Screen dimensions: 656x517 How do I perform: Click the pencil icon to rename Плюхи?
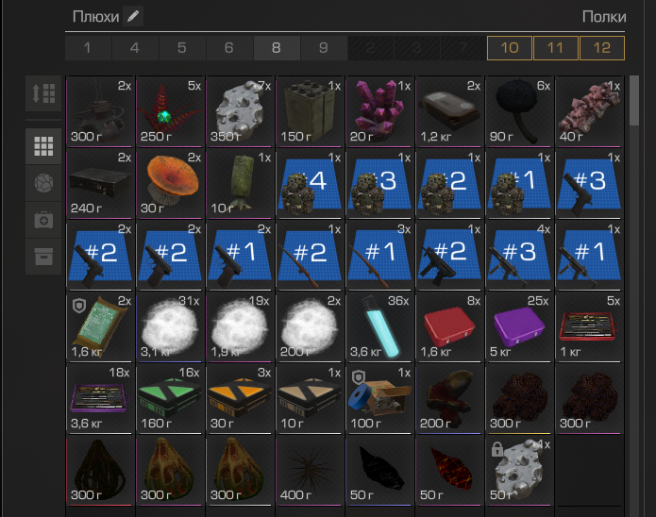(x=133, y=16)
